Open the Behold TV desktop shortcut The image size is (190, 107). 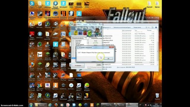pyautogui.click(x=79, y=96)
